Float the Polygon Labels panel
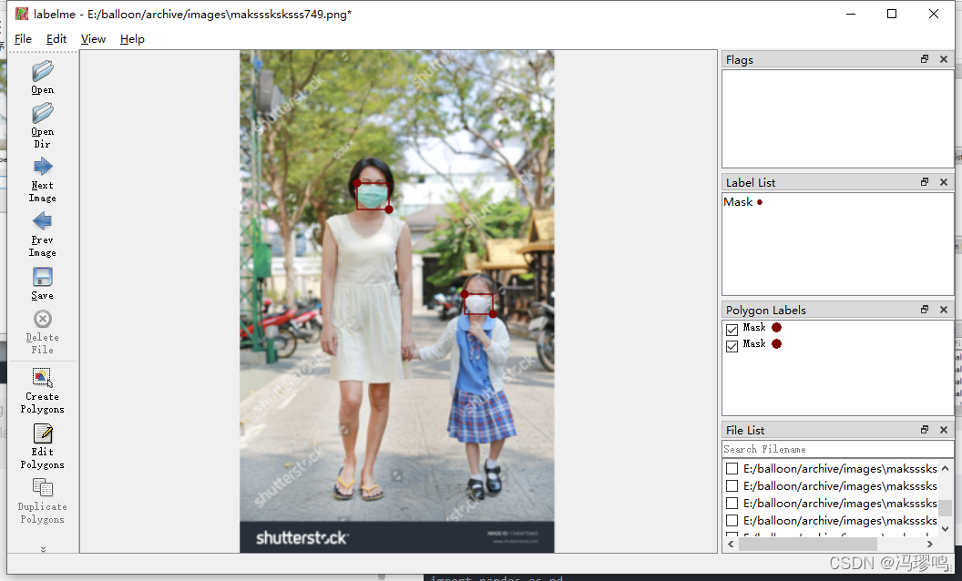The width and height of the screenshot is (962, 581). tap(925, 310)
